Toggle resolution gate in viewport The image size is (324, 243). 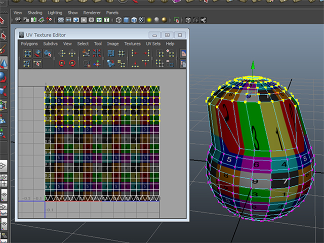pyautogui.click(x=76, y=20)
